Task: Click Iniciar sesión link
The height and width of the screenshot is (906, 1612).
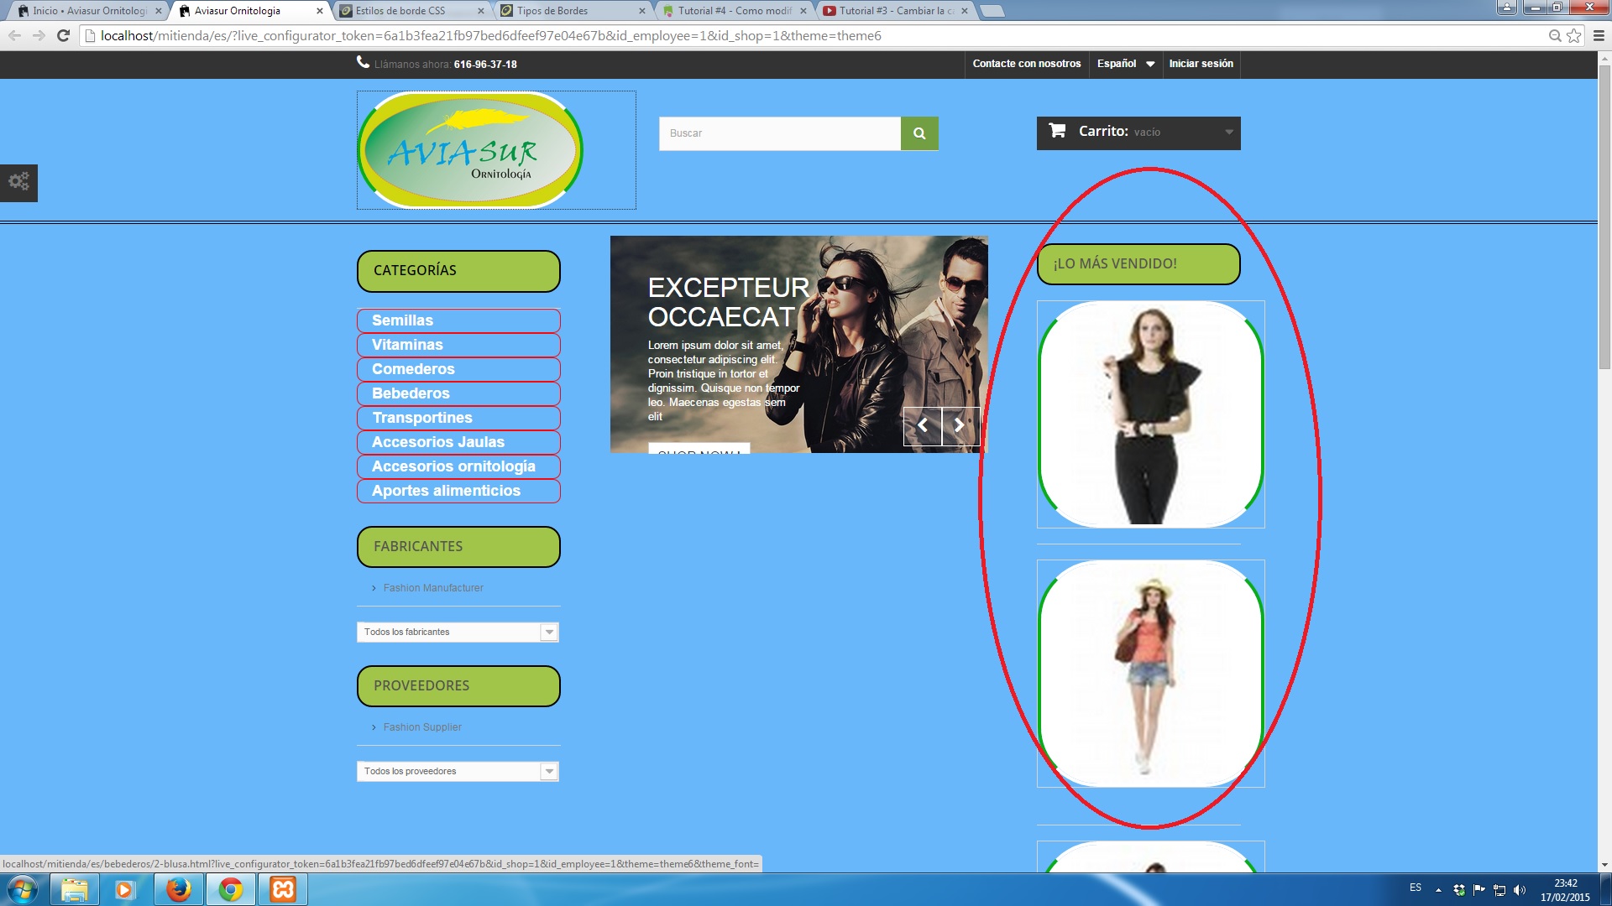Action: click(1201, 64)
